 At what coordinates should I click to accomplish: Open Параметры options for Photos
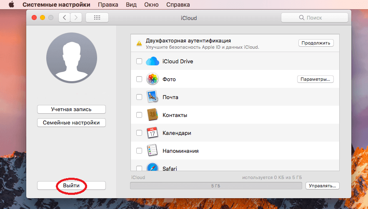point(315,79)
